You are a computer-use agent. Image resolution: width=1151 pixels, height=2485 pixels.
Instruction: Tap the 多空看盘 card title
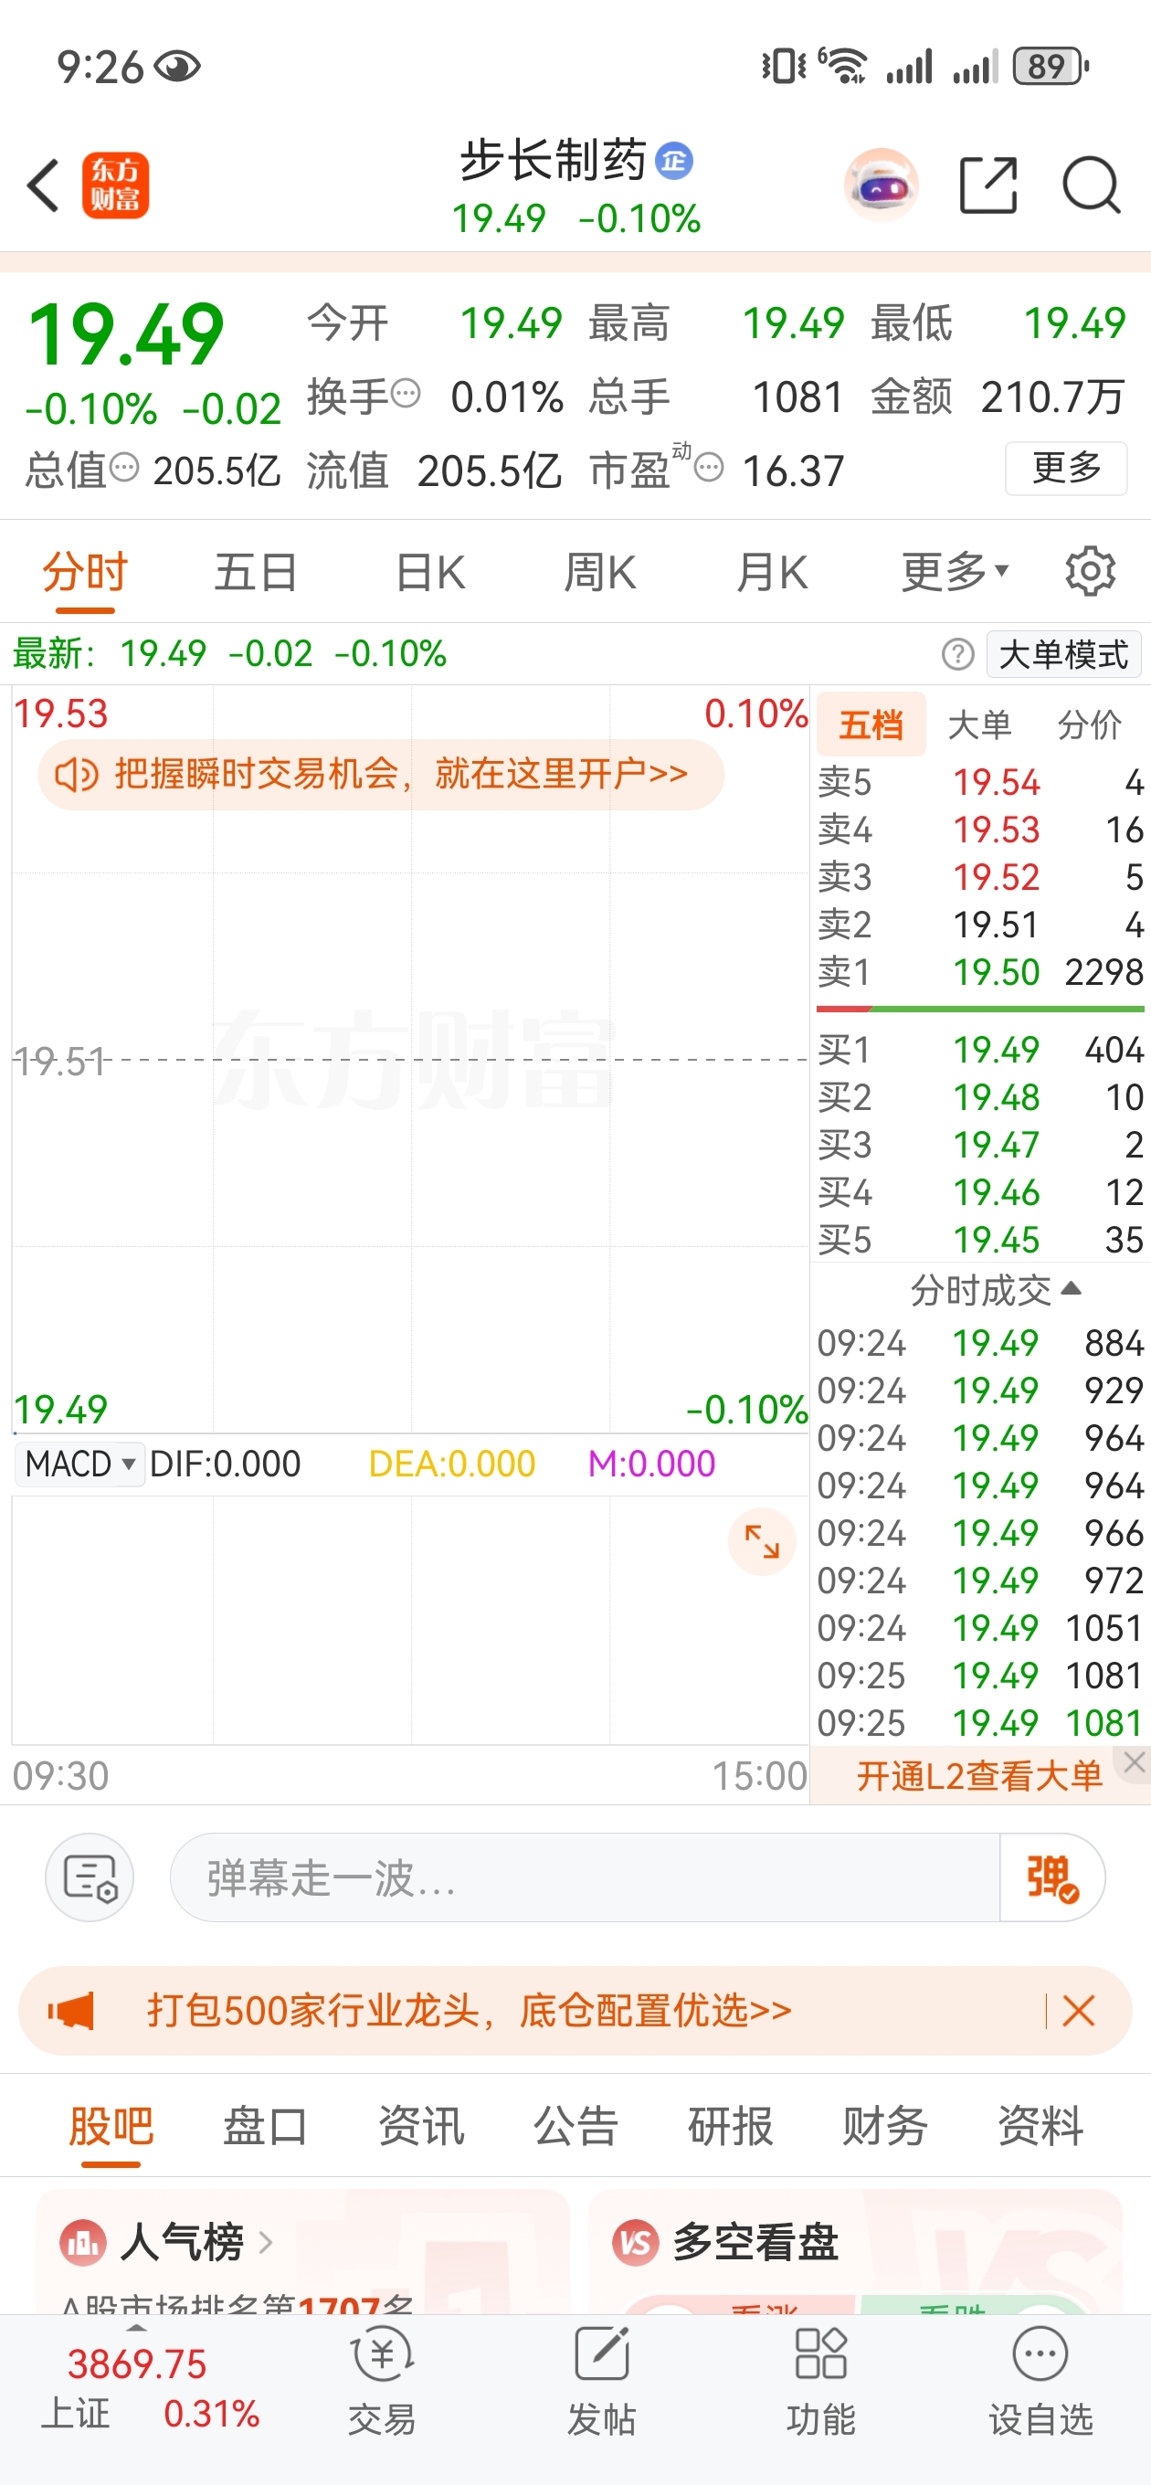755,2243
